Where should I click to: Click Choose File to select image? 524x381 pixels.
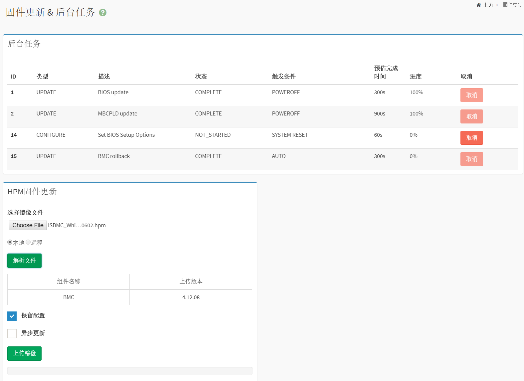coord(28,225)
